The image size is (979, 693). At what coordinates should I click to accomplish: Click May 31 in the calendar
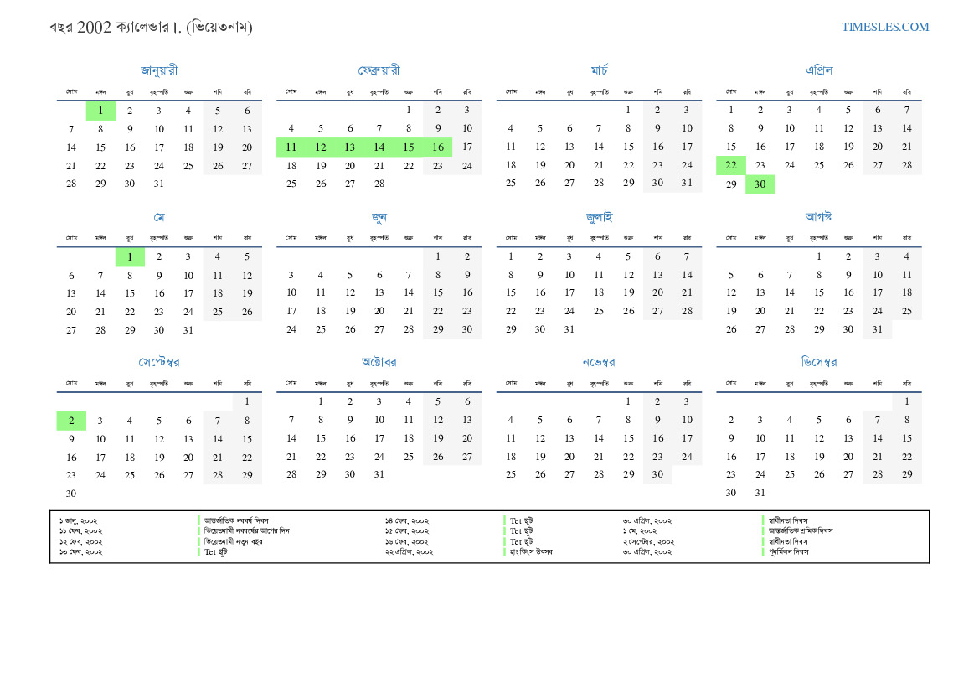(x=188, y=330)
